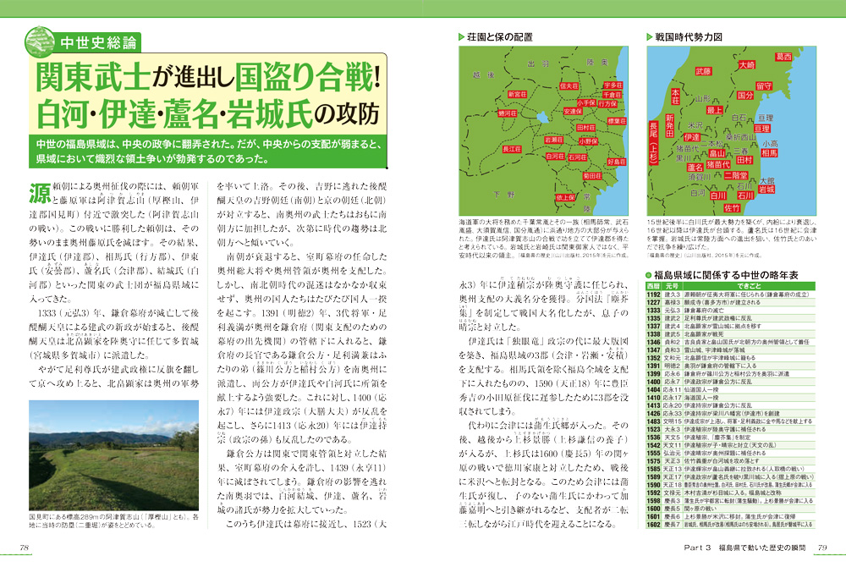
Task: Click the table event 海道国人一揆
Action: (701, 397)
